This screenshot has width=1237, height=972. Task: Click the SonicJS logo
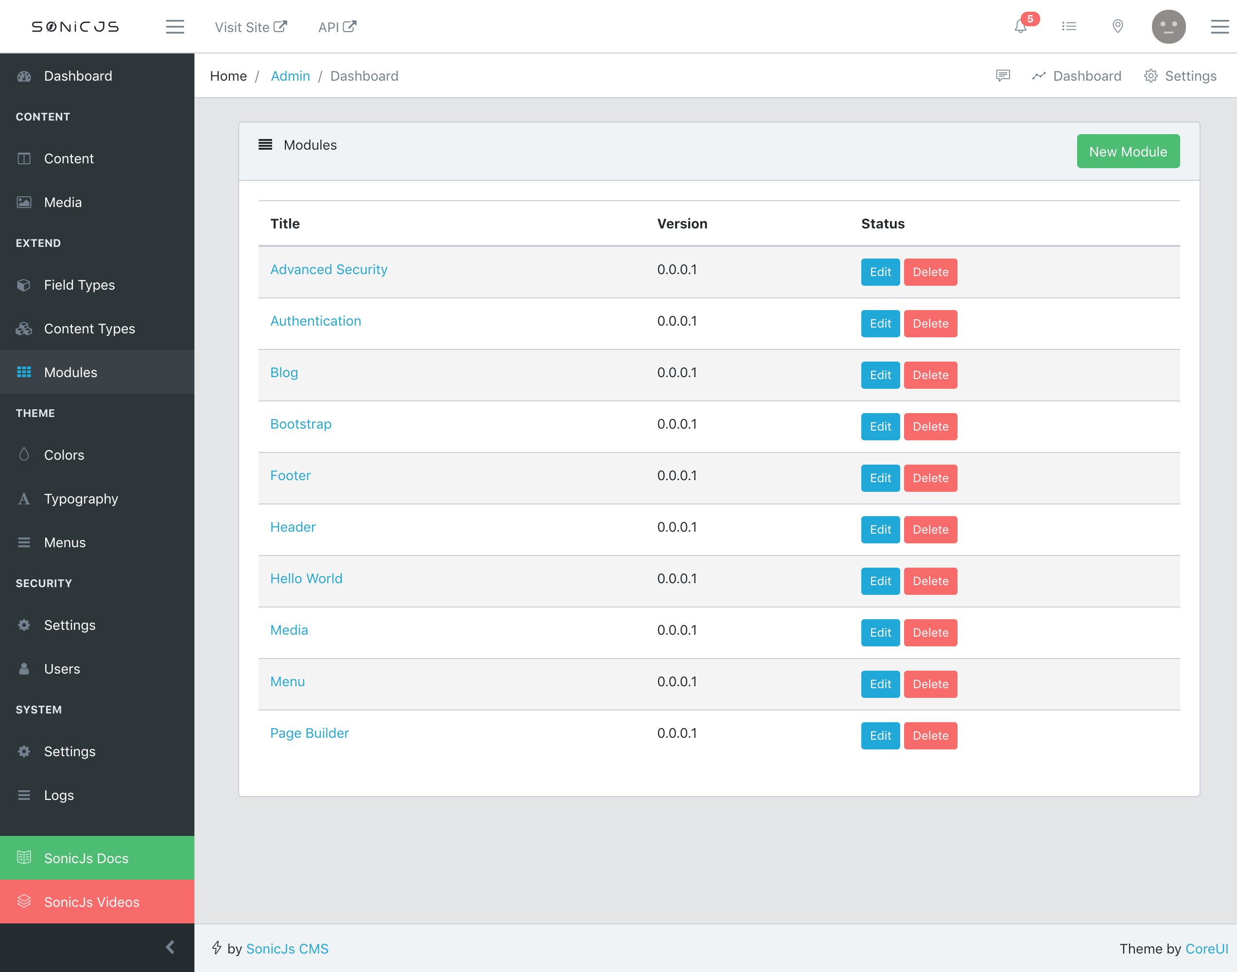click(x=75, y=26)
